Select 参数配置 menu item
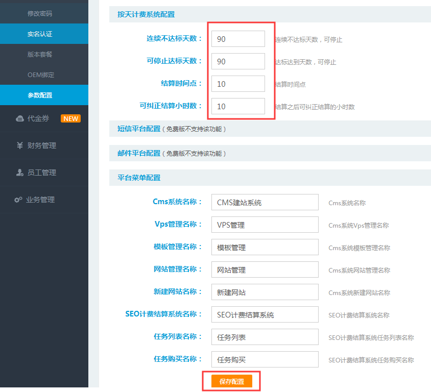Viewport: 431px width, 392px height. 40,95
